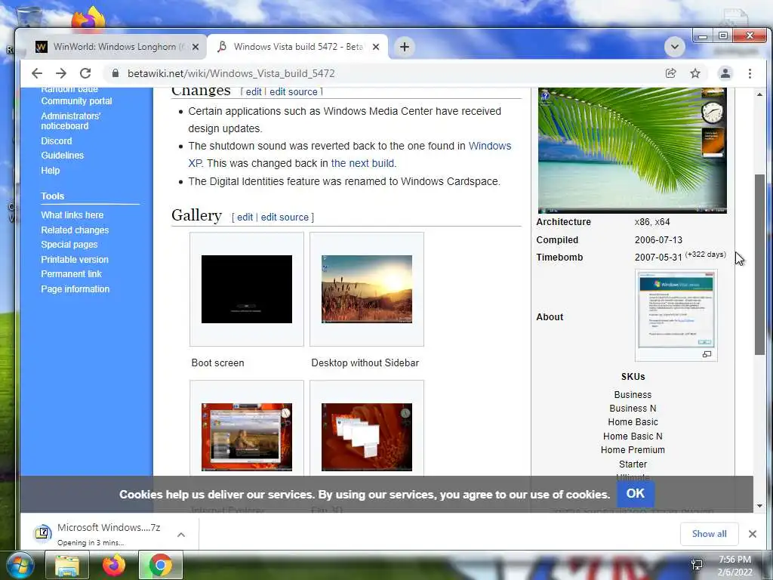
Task: Go back using the browser back arrow
Action: [x=37, y=73]
